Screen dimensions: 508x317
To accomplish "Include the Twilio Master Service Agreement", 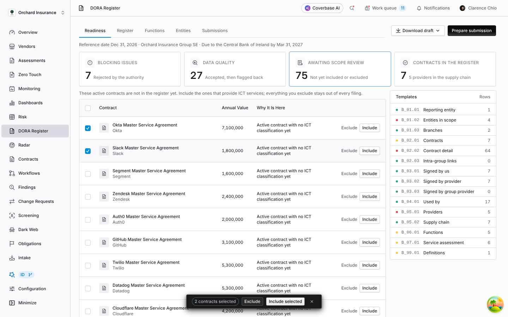I will tap(369, 265).
